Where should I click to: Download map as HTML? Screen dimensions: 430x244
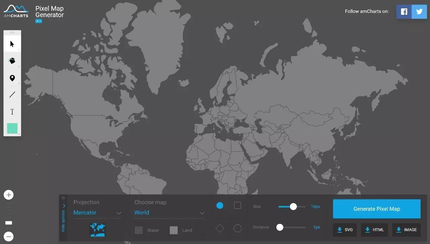tap(375, 230)
